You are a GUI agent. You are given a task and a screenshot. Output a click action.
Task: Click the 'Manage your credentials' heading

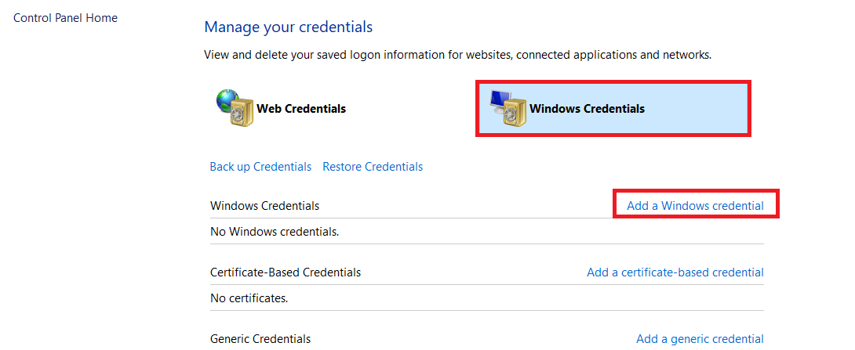(289, 27)
